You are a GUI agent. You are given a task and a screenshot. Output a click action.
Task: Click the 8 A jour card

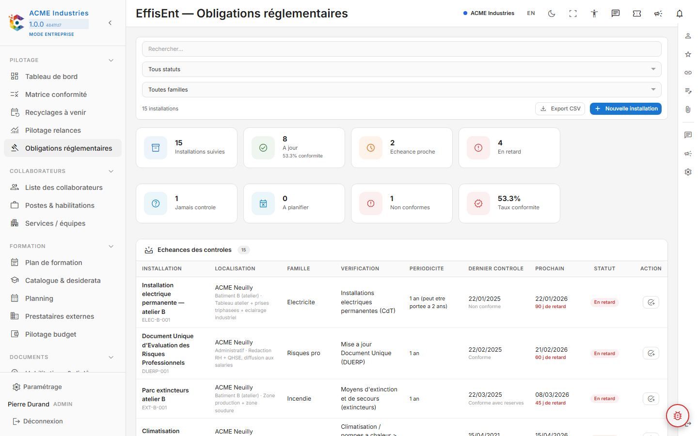pos(294,148)
